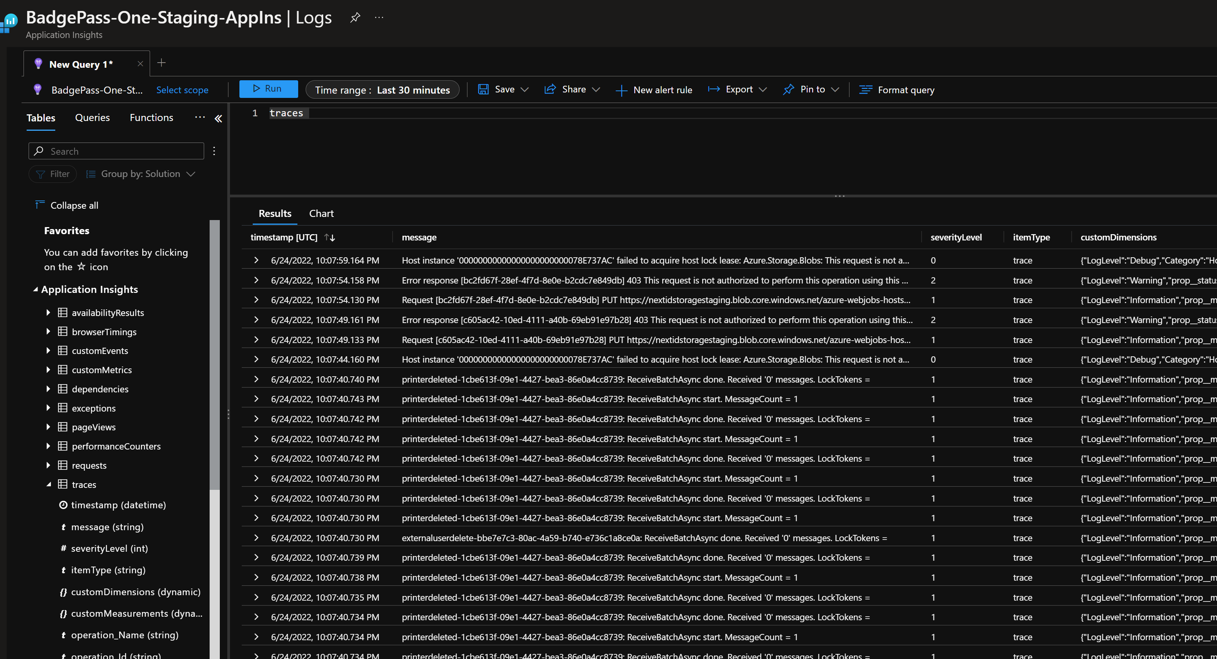Close the New Query 1 tab
The image size is (1217, 659).
[140, 64]
